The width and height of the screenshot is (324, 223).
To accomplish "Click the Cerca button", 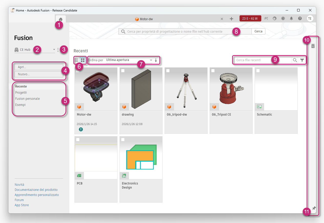I will pos(258,31).
